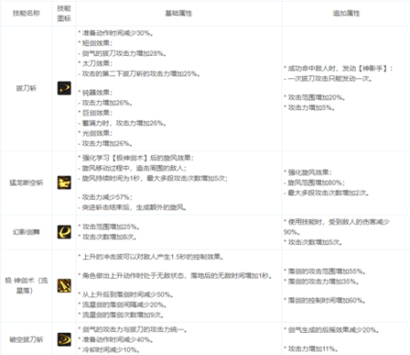Click the skill name 幻影剑舞
410x355 pixels.
[x=27, y=233]
